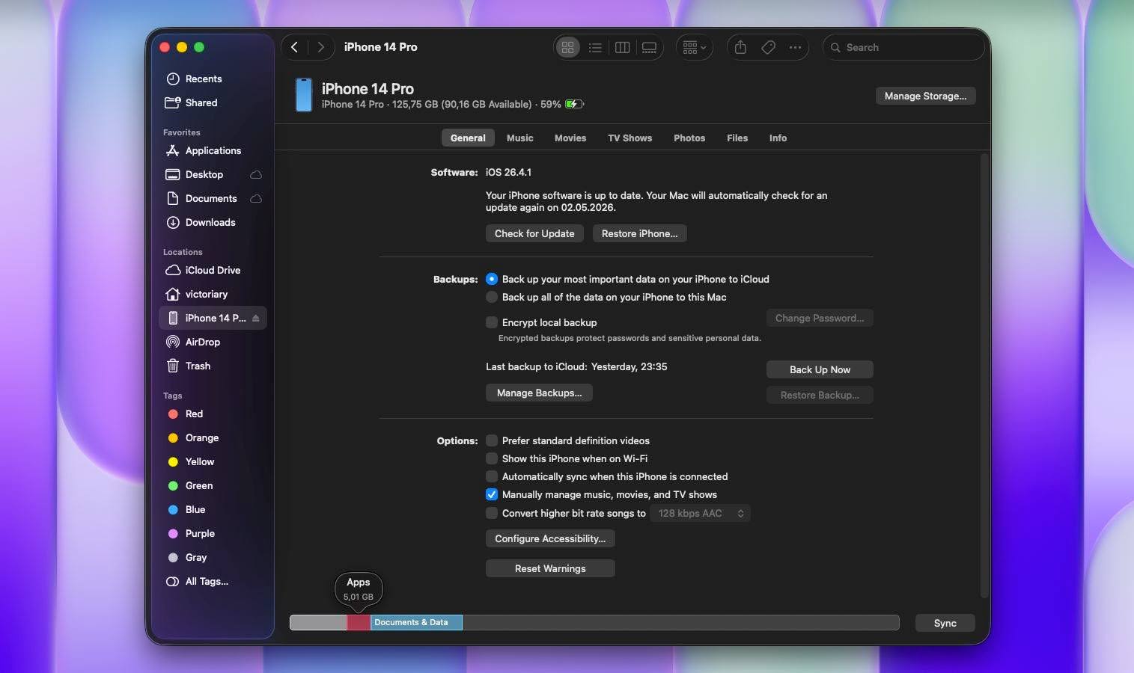Click the Documents iCloud status icon
Image resolution: width=1134 pixels, height=673 pixels.
[x=256, y=198]
